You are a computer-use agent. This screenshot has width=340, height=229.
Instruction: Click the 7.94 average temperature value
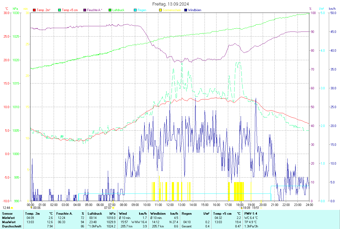[49, 226]
